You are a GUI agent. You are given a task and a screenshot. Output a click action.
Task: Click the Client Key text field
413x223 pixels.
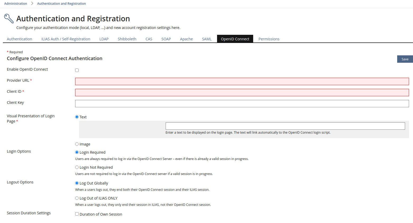pyautogui.click(x=242, y=104)
